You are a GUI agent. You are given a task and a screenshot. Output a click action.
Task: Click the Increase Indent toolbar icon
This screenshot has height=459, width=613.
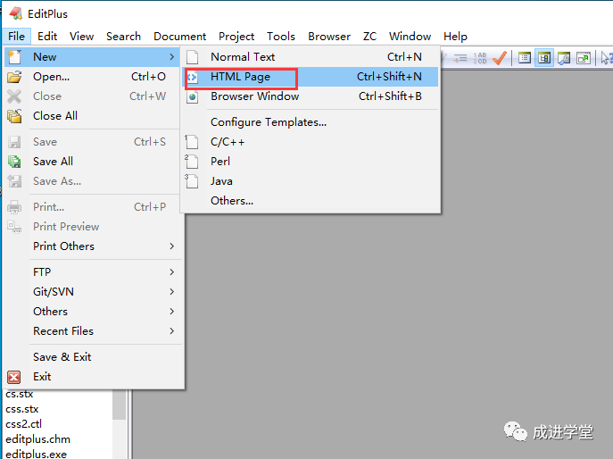[460, 58]
